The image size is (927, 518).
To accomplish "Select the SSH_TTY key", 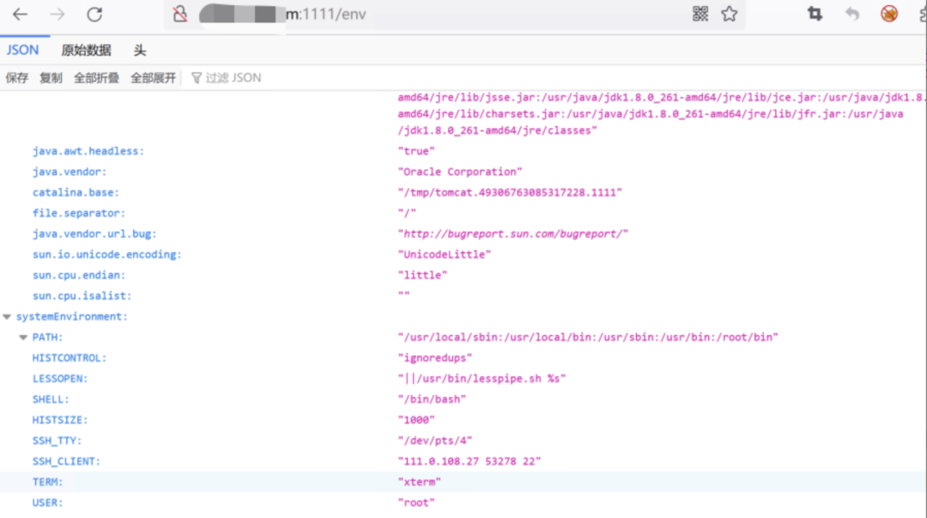I will [x=57, y=441].
